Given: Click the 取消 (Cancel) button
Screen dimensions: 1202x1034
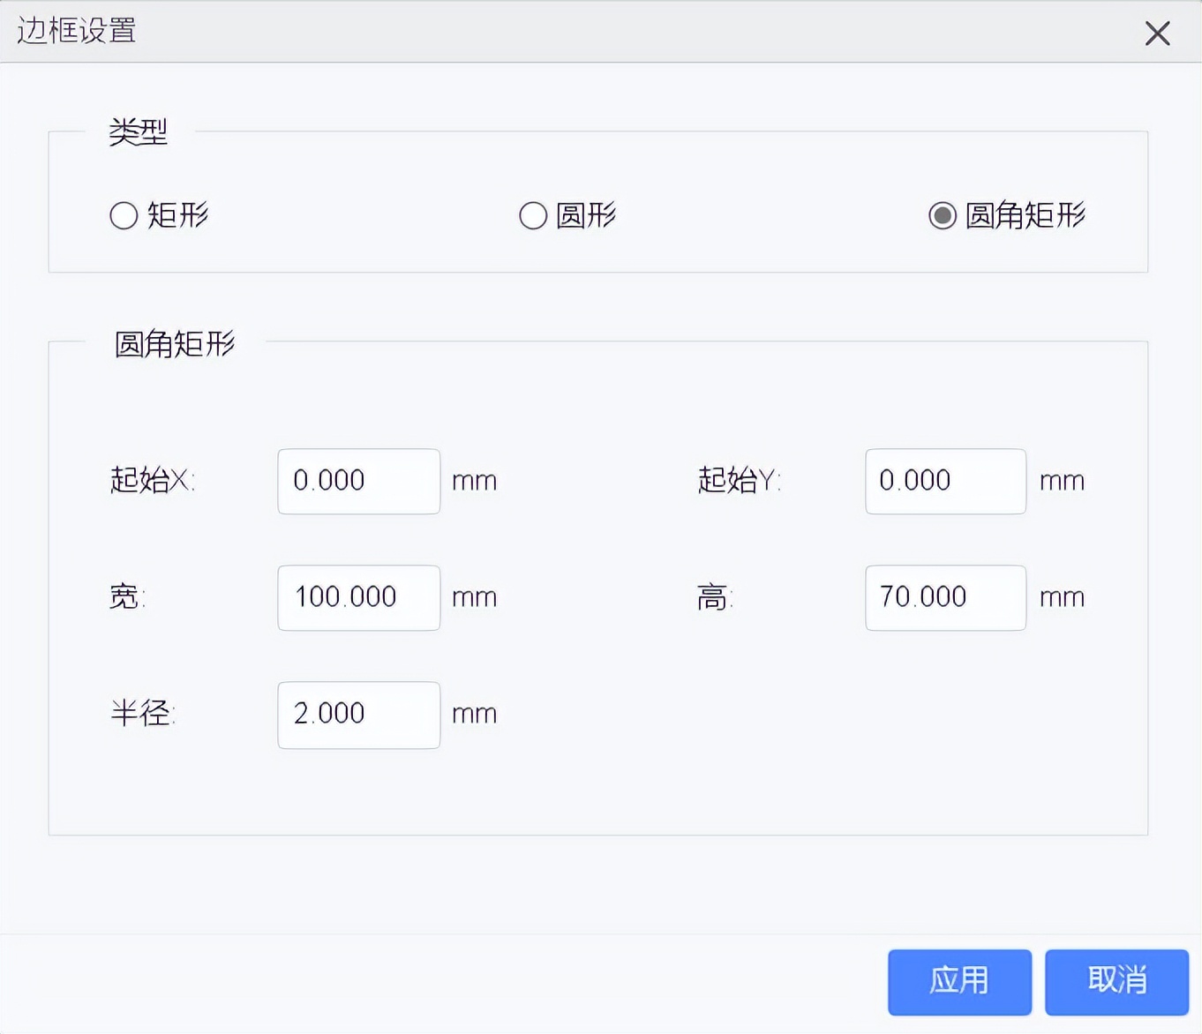Looking at the screenshot, I should click(1117, 981).
